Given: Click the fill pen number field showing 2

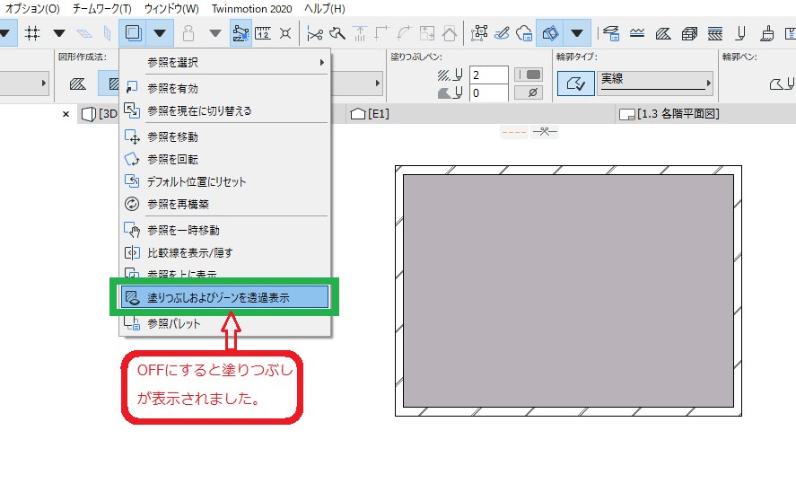Looking at the screenshot, I should click(488, 75).
